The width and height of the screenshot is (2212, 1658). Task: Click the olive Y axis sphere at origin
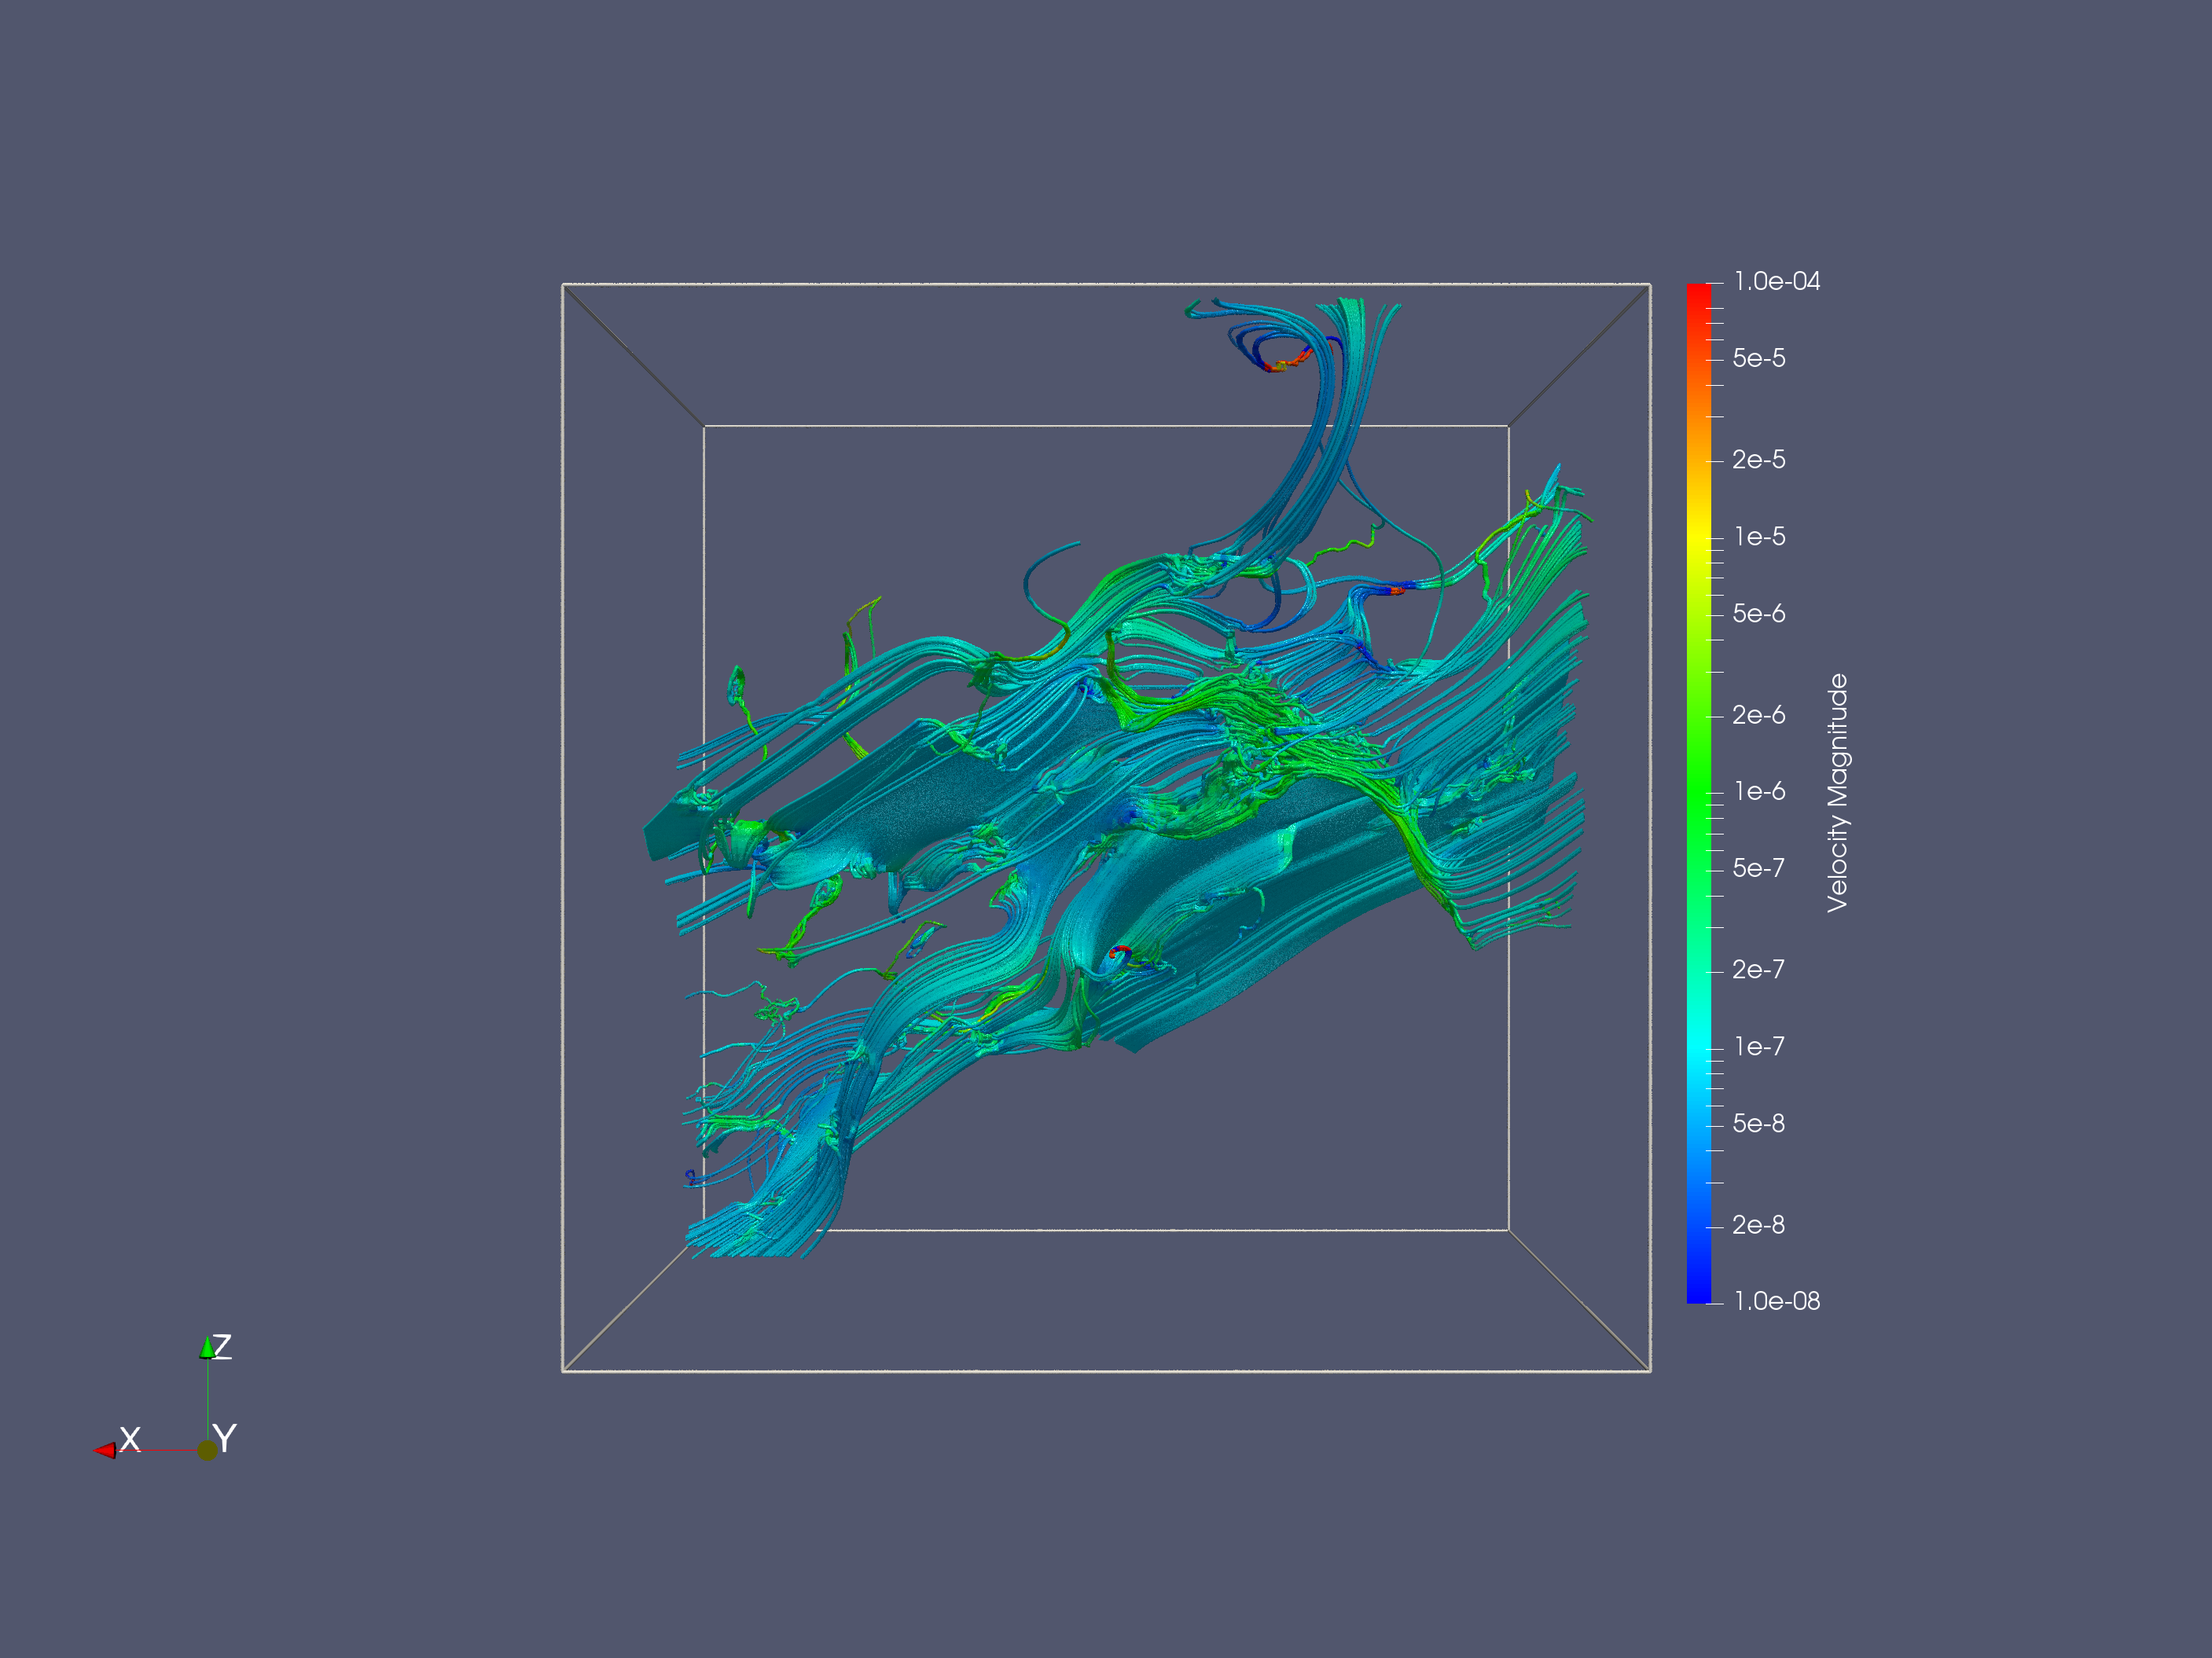coord(207,1450)
